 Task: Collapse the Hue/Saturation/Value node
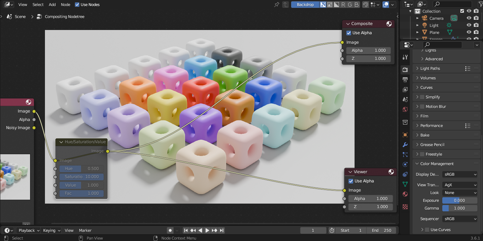61,142
